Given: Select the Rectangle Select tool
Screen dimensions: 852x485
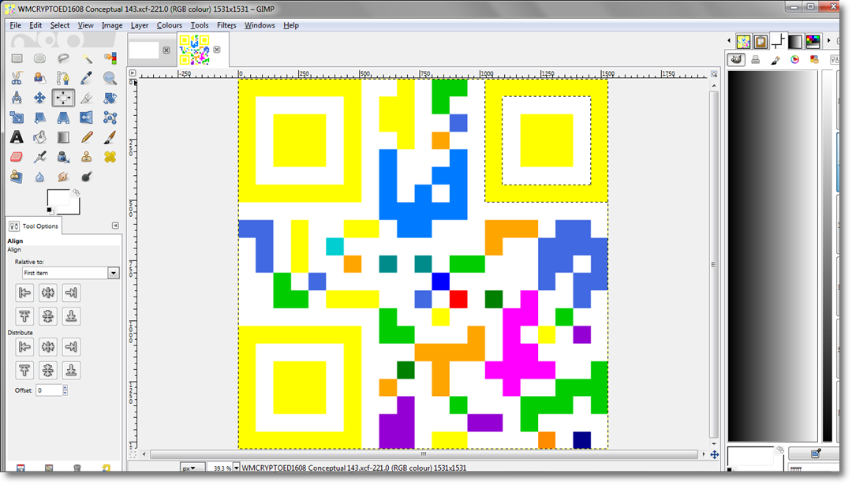Looking at the screenshot, I should 17,58.
